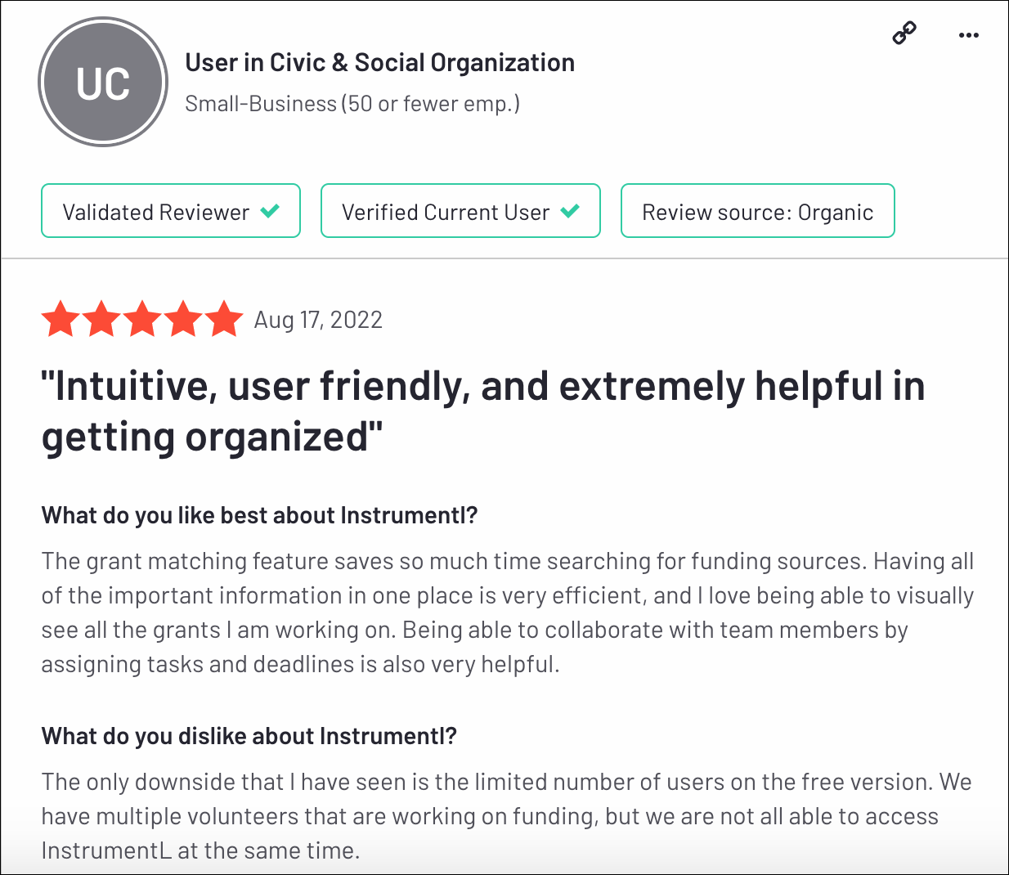This screenshot has height=875, width=1009.
Task: Open the review title about intuitive, user friendly
Action: (x=483, y=411)
